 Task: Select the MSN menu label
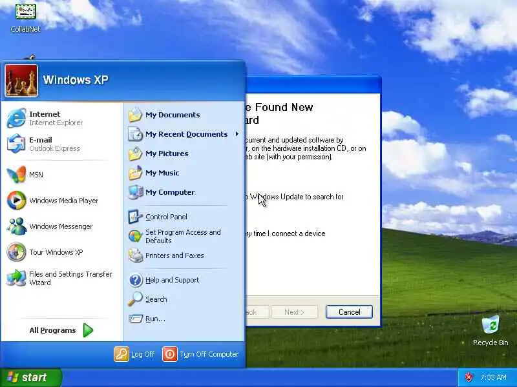pos(36,175)
